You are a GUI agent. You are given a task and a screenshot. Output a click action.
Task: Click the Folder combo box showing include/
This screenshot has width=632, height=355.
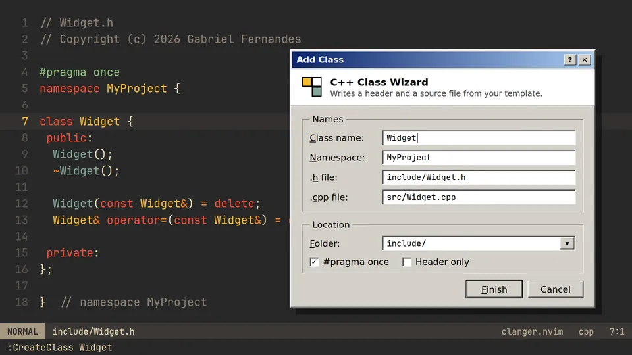tap(479, 243)
